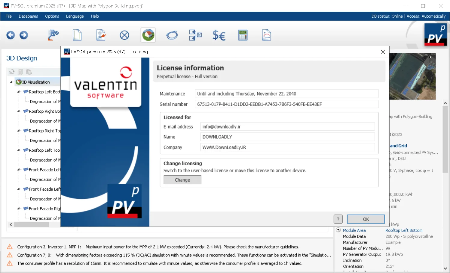Open the Rooftop Left Bottom link
This screenshot has height=273, width=450.
coord(404,230)
